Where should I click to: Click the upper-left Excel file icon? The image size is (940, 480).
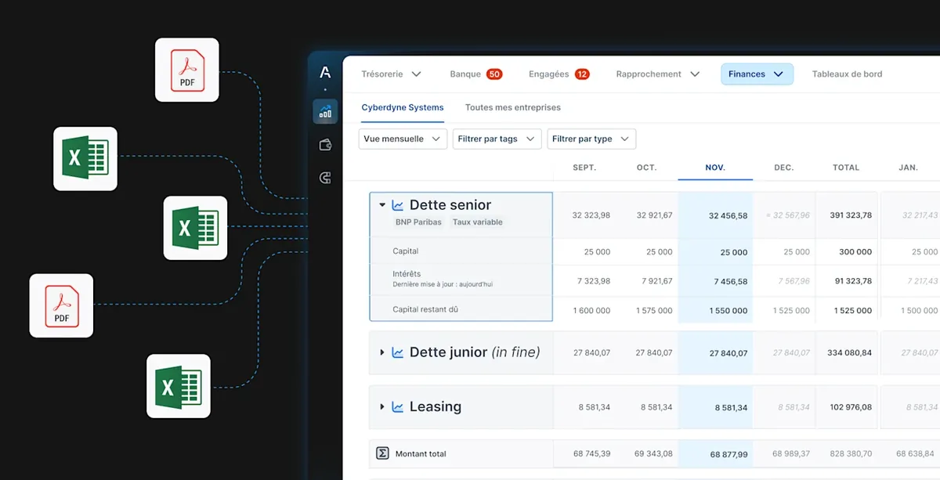point(85,159)
